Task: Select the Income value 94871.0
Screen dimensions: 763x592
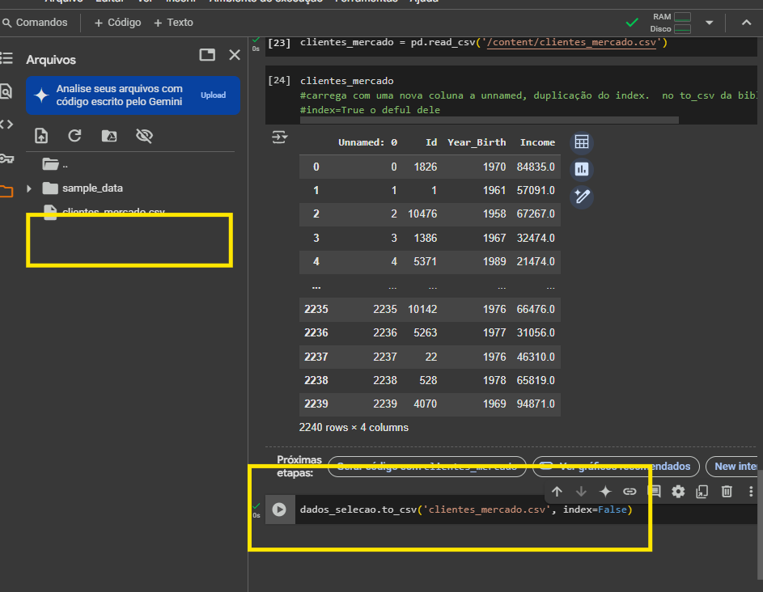Action: [536, 404]
